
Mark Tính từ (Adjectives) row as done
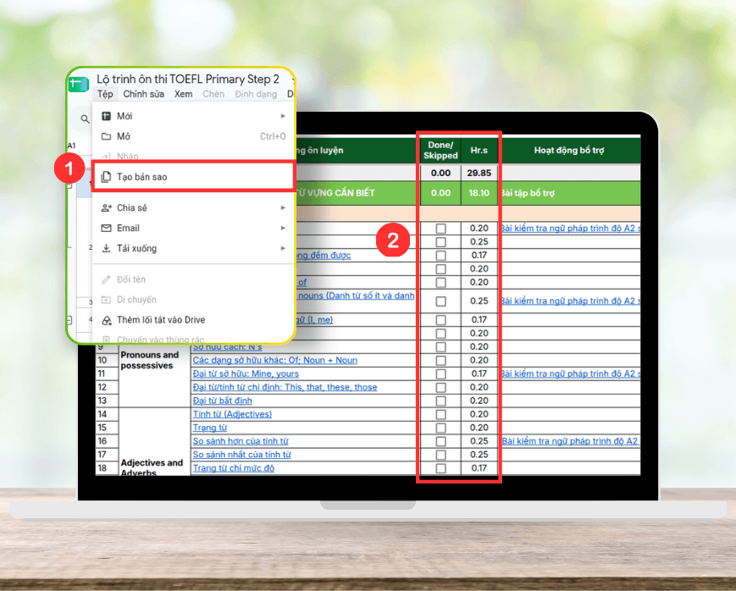440,415
